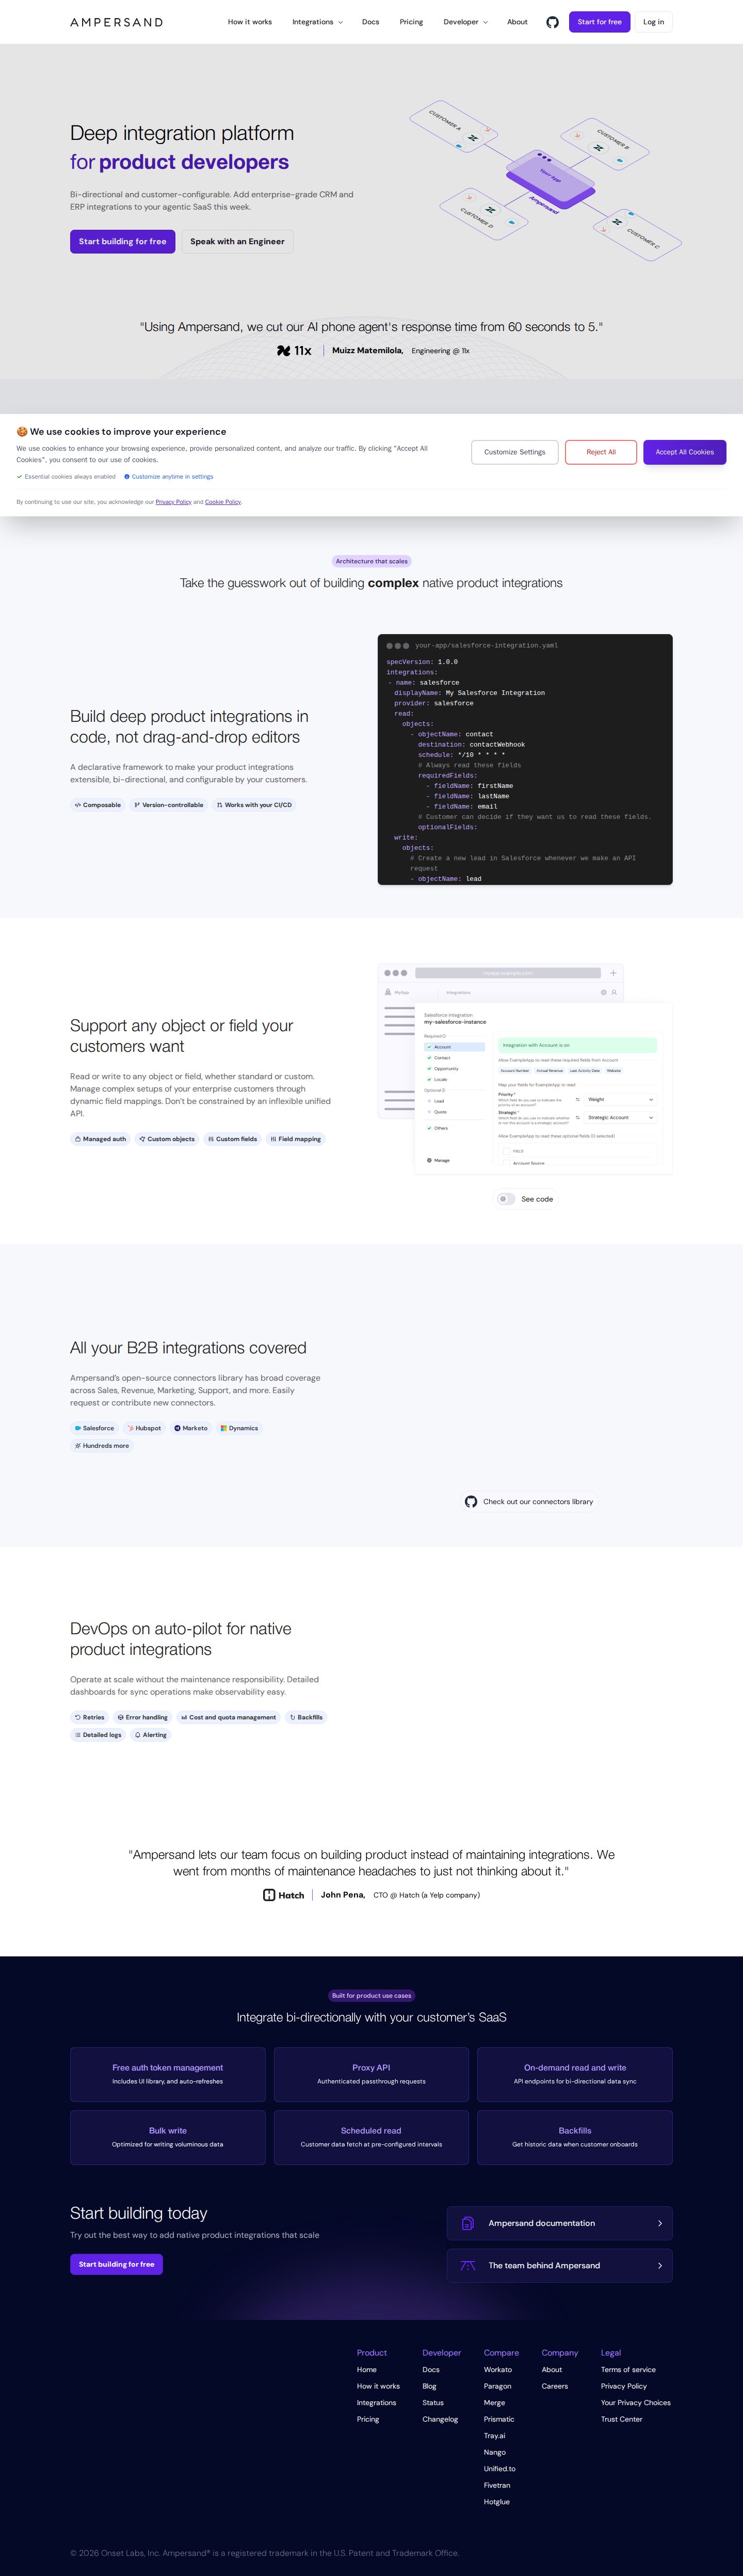743x2576 pixels.
Task: Click the Composable code icon tag
Action: [x=78, y=805]
